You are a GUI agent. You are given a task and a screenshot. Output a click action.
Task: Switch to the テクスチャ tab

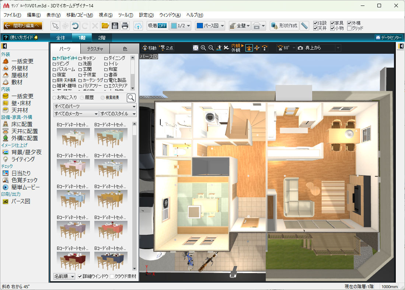point(95,49)
